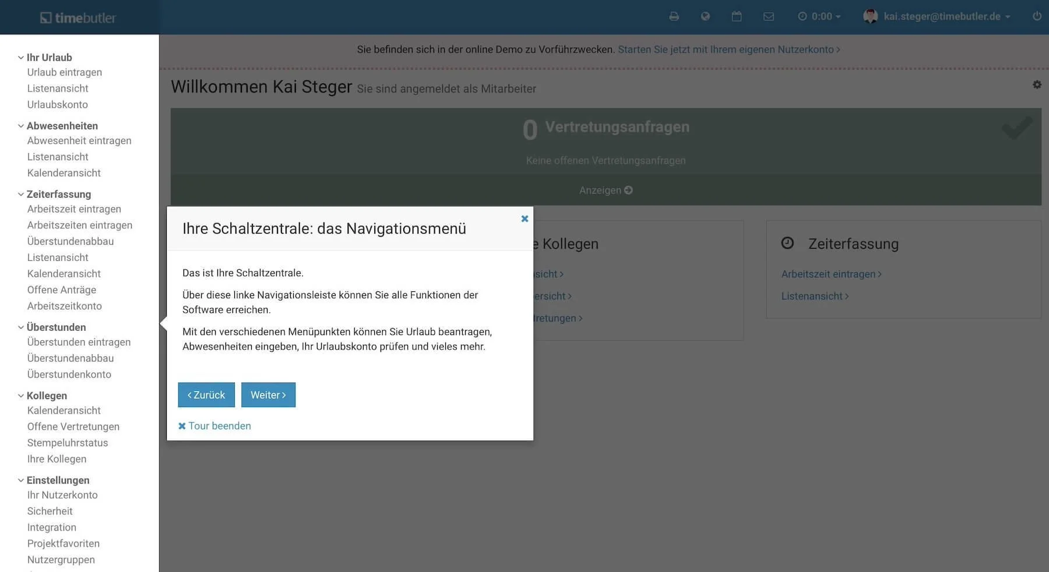Click the power logout icon
The height and width of the screenshot is (572, 1049).
point(1037,16)
